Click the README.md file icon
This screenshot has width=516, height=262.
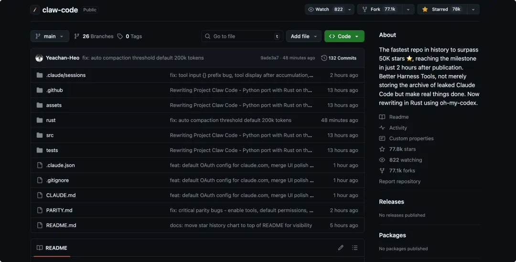click(x=40, y=225)
